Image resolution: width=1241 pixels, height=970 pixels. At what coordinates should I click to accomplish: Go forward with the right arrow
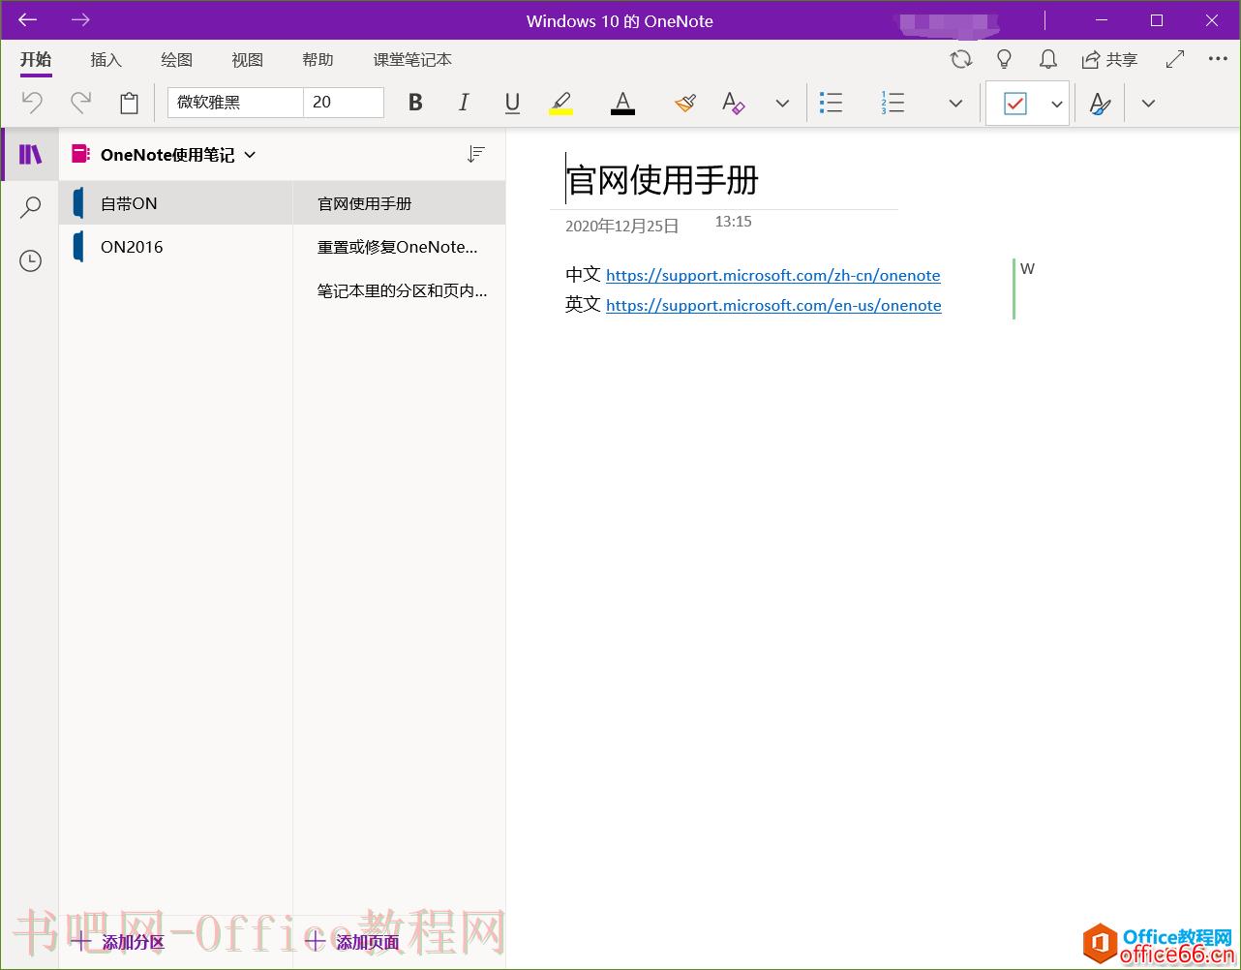tap(81, 20)
